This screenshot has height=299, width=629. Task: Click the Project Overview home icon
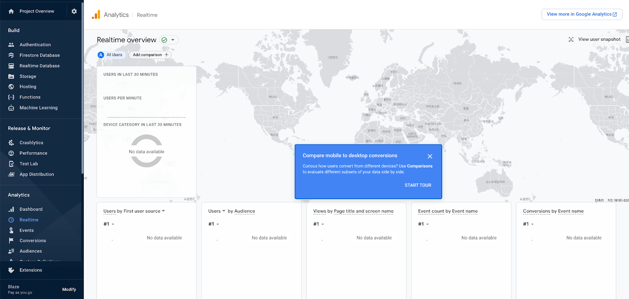coord(11,11)
